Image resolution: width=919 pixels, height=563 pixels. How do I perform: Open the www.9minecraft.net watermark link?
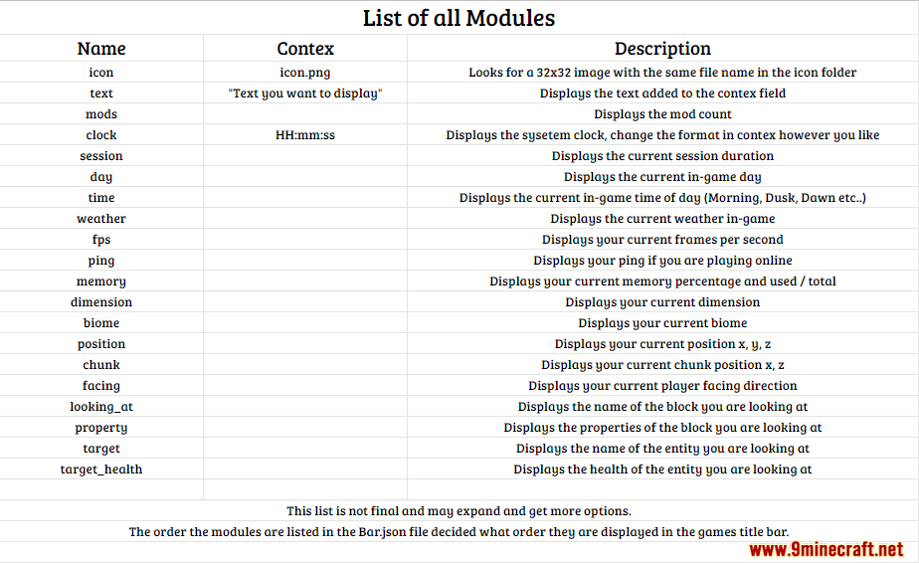coord(826,550)
